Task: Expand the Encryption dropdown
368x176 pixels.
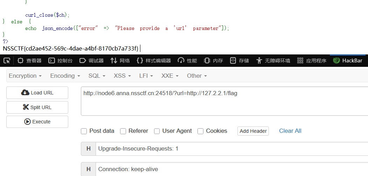Action: tap(25, 76)
